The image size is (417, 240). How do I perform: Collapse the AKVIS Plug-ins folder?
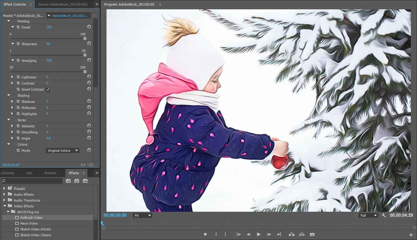click(x=8, y=212)
